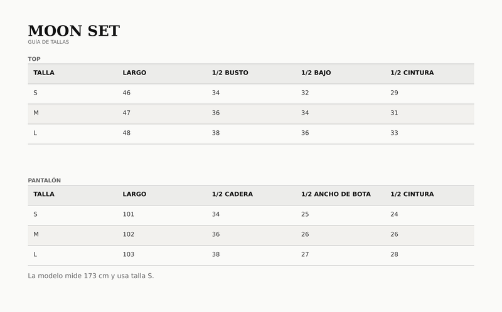This screenshot has width=502, height=312.
Task: Select the value 25 ancho de bota cell
Action: pos(305,214)
